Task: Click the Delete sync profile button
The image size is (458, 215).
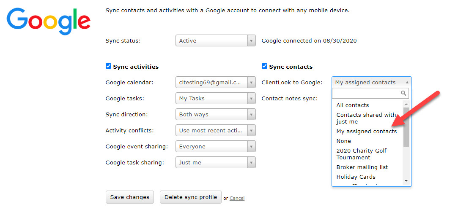Action: point(190,197)
